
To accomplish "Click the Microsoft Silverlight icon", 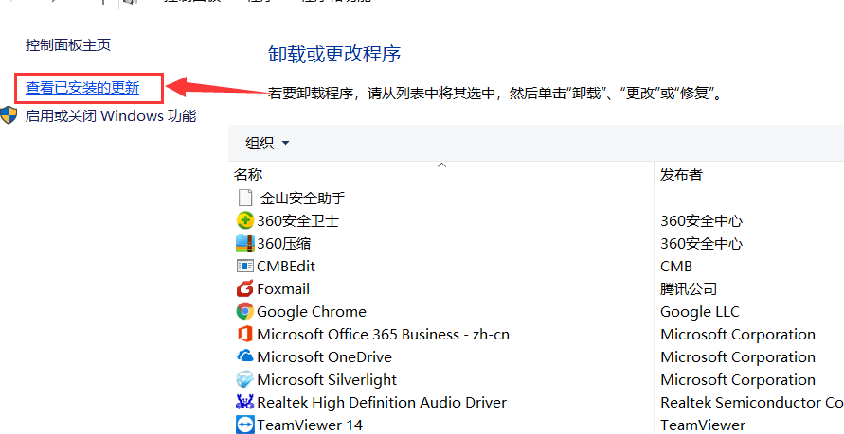I will [x=245, y=379].
